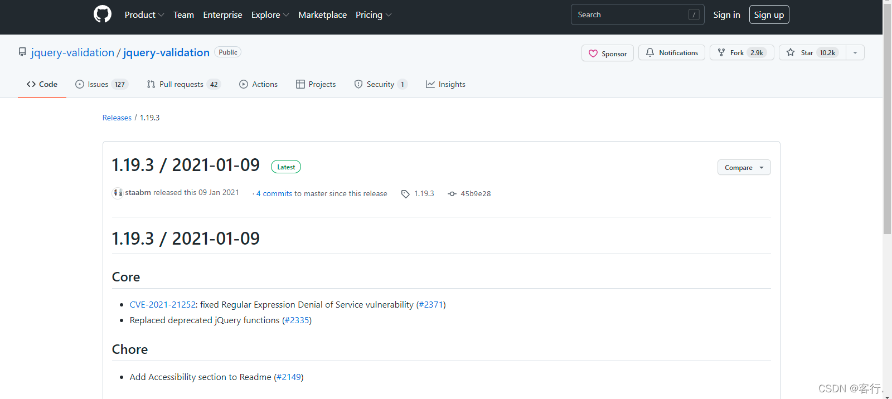The image size is (892, 399).
Task: Click the slash shortcut icon in Search box
Action: coord(694,14)
